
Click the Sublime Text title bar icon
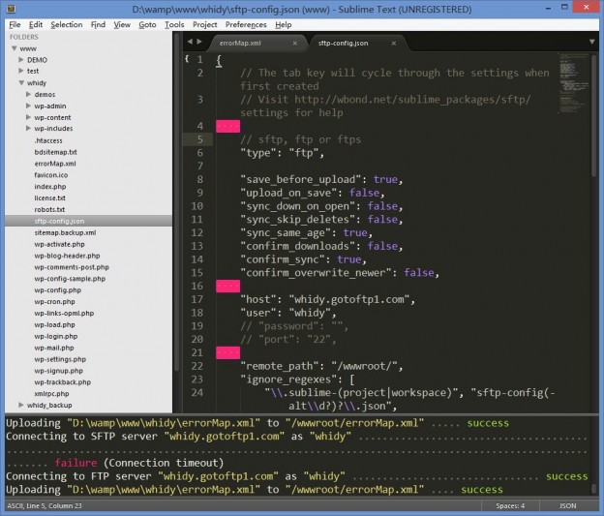[x=12, y=9]
